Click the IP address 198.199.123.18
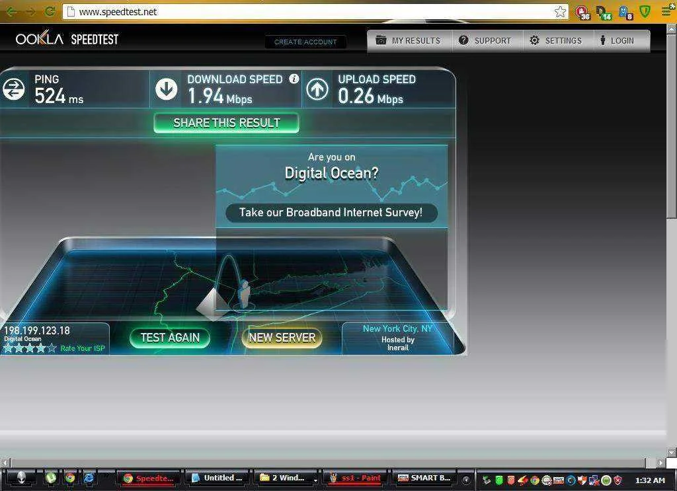This screenshot has height=491, width=677. [37, 330]
